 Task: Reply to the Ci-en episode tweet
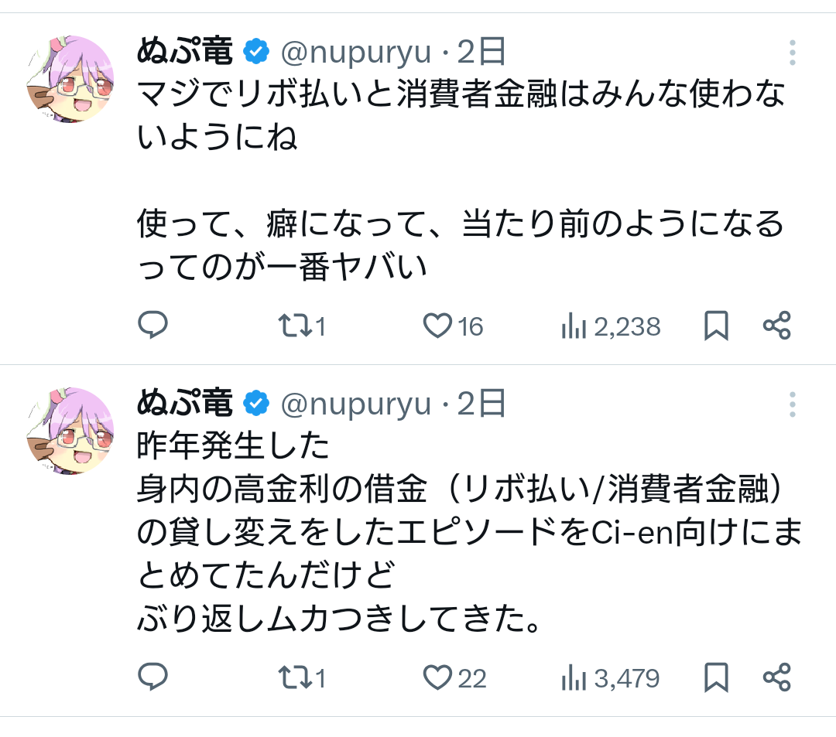[x=152, y=678]
